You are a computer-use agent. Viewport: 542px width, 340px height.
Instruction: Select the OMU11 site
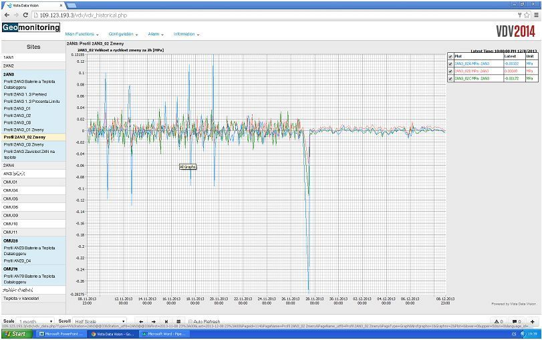(33, 232)
